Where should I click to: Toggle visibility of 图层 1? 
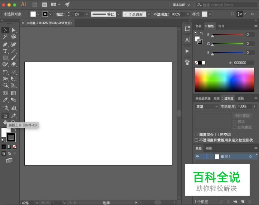tap(197, 156)
